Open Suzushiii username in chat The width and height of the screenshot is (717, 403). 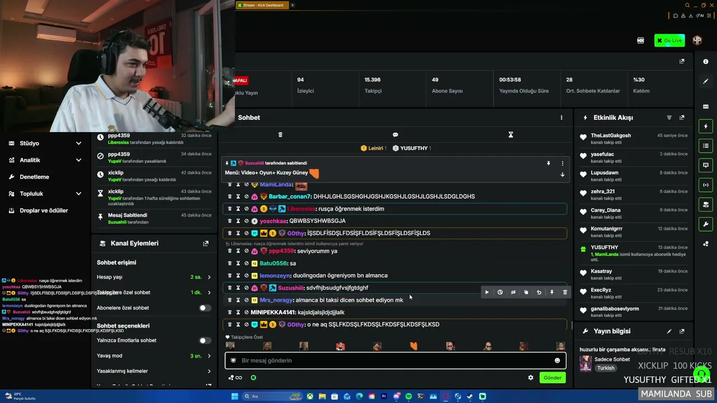click(291, 288)
